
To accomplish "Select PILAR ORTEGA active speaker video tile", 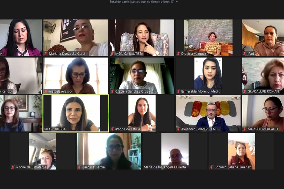I will click(76, 113).
